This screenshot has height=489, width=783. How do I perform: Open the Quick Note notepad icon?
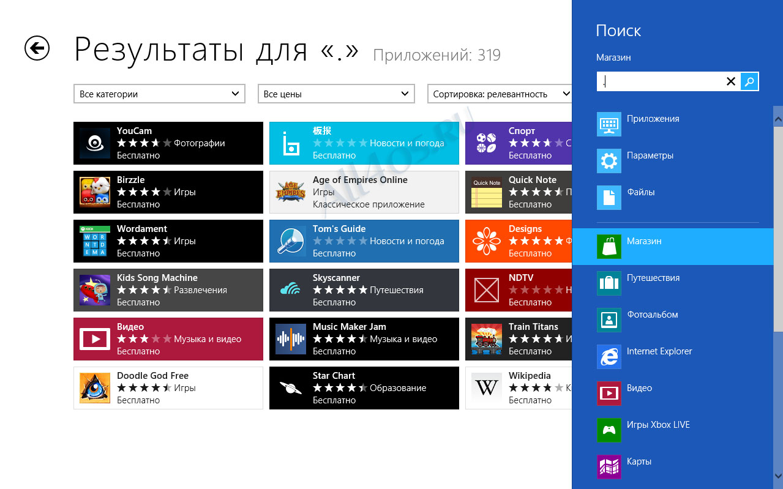pos(487,192)
